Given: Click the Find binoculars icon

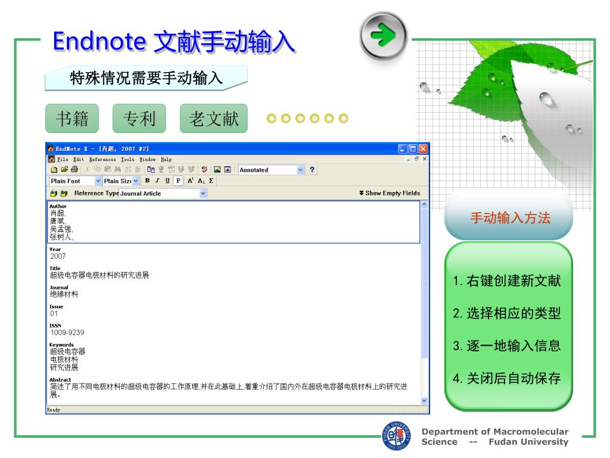Looking at the screenshot, I should tap(117, 169).
